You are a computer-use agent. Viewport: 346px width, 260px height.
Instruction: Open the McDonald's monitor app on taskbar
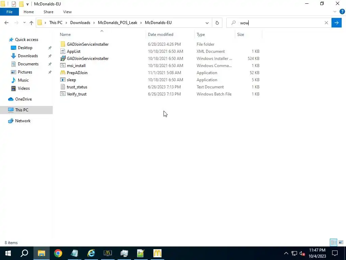coord(108,253)
